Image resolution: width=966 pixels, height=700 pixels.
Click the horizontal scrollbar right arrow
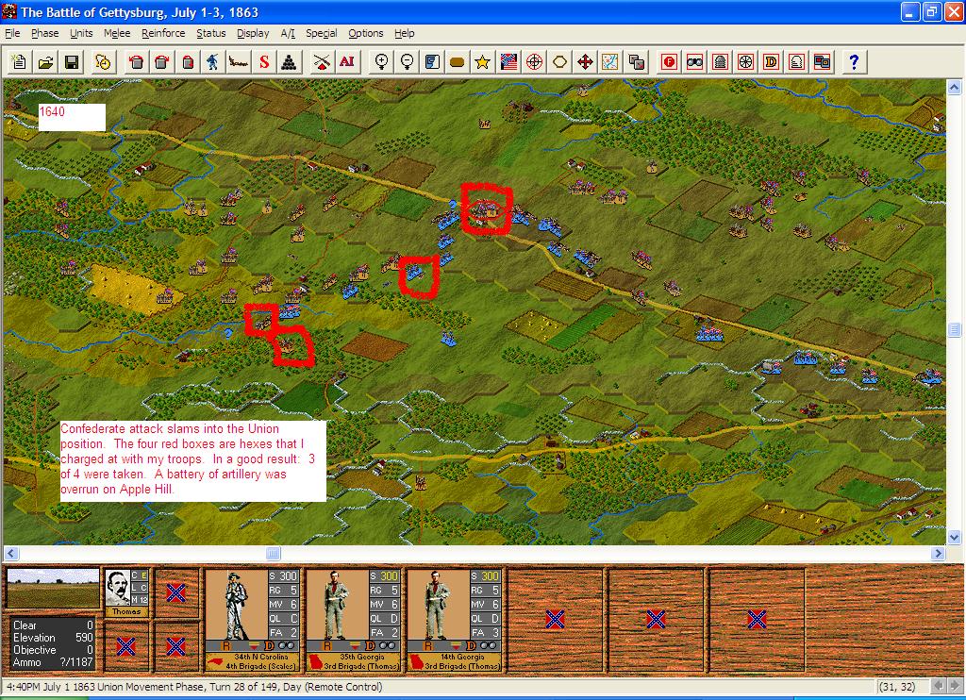pos(938,554)
